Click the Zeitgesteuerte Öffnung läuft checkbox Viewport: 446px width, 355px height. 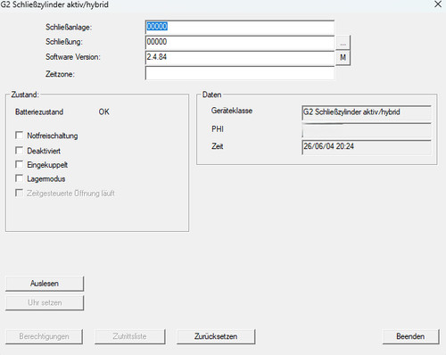(x=19, y=193)
